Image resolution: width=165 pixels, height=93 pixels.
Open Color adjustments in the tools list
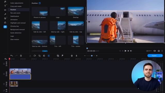coord(17,3)
